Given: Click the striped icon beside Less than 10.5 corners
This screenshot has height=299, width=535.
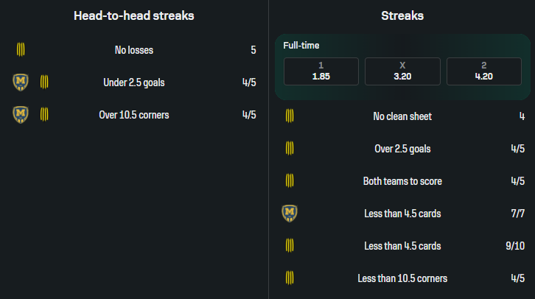Looking at the screenshot, I should tap(290, 278).
